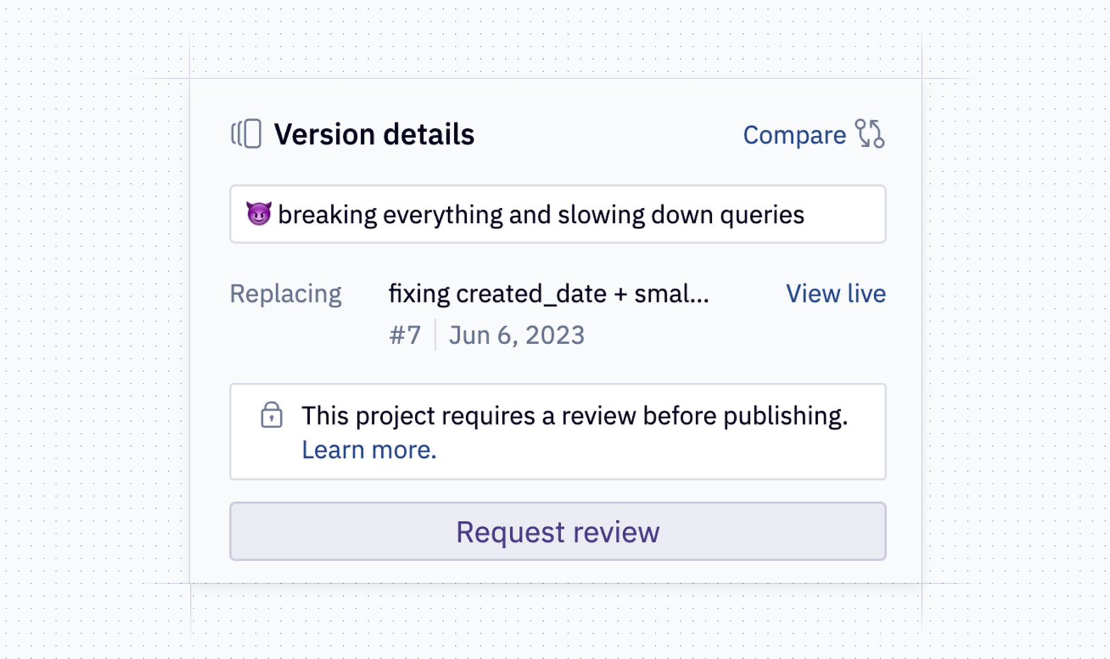Click the compare branches icon

click(869, 134)
